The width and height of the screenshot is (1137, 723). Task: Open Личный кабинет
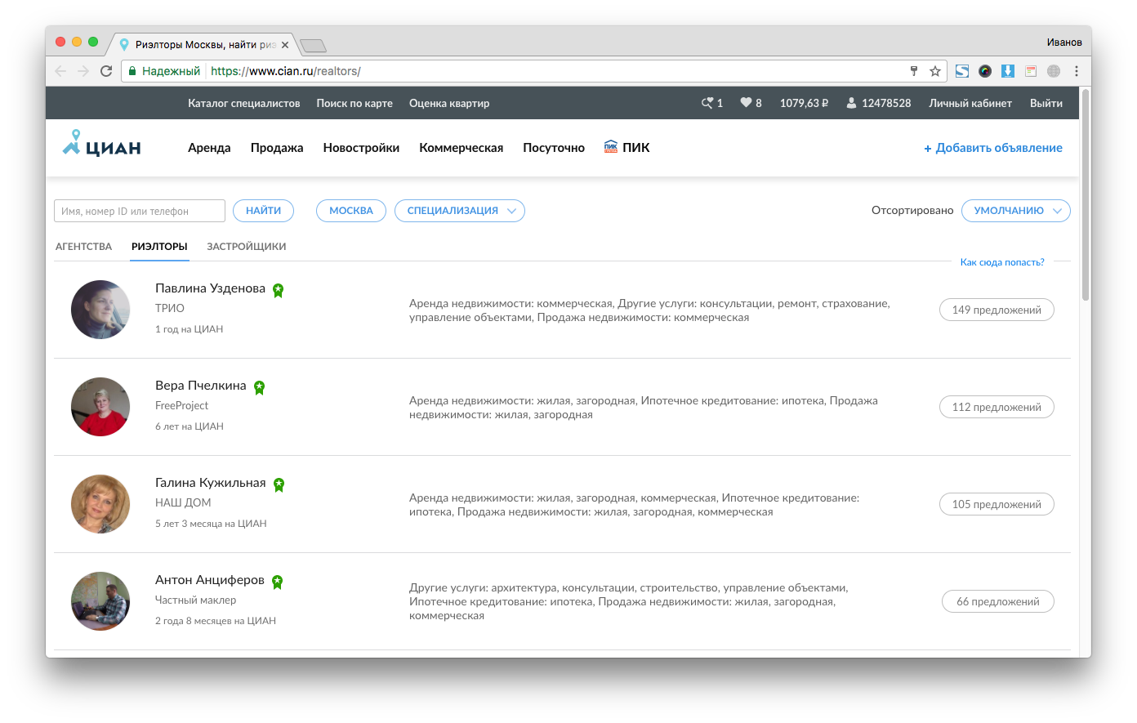970,103
